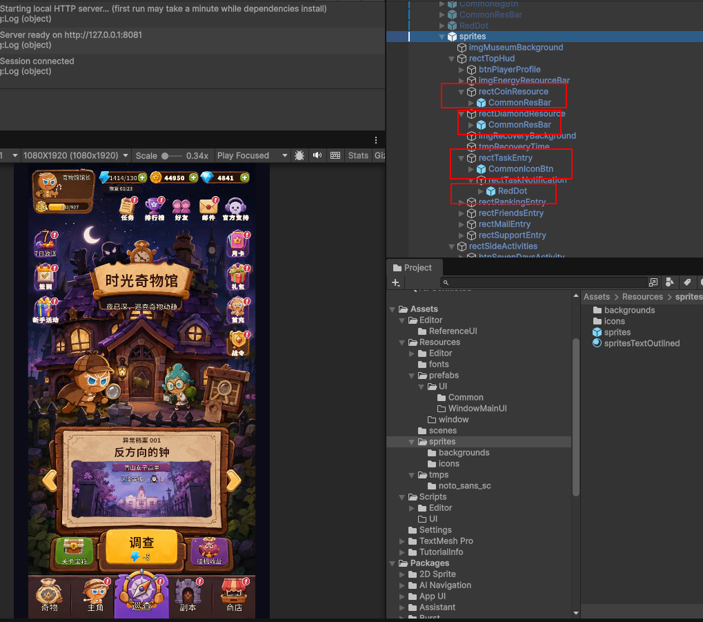Switch to 主角 bottom tab in game
This screenshot has width=703, height=622.
96,595
